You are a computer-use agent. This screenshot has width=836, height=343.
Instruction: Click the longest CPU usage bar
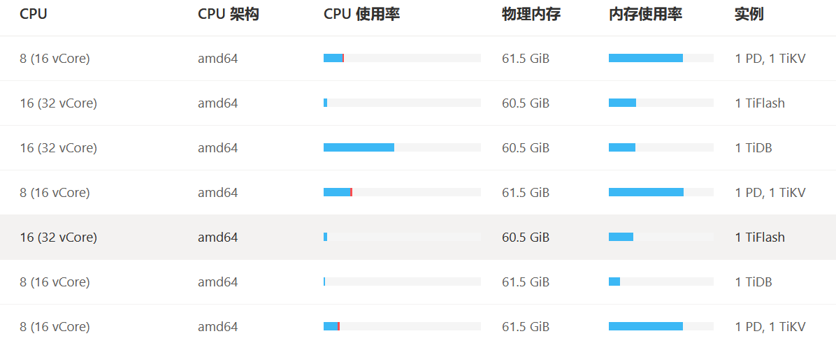coord(359,147)
